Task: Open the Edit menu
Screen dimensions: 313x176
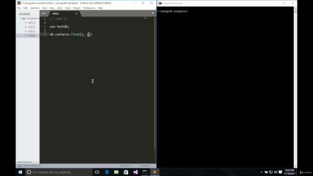Action: 25,8
